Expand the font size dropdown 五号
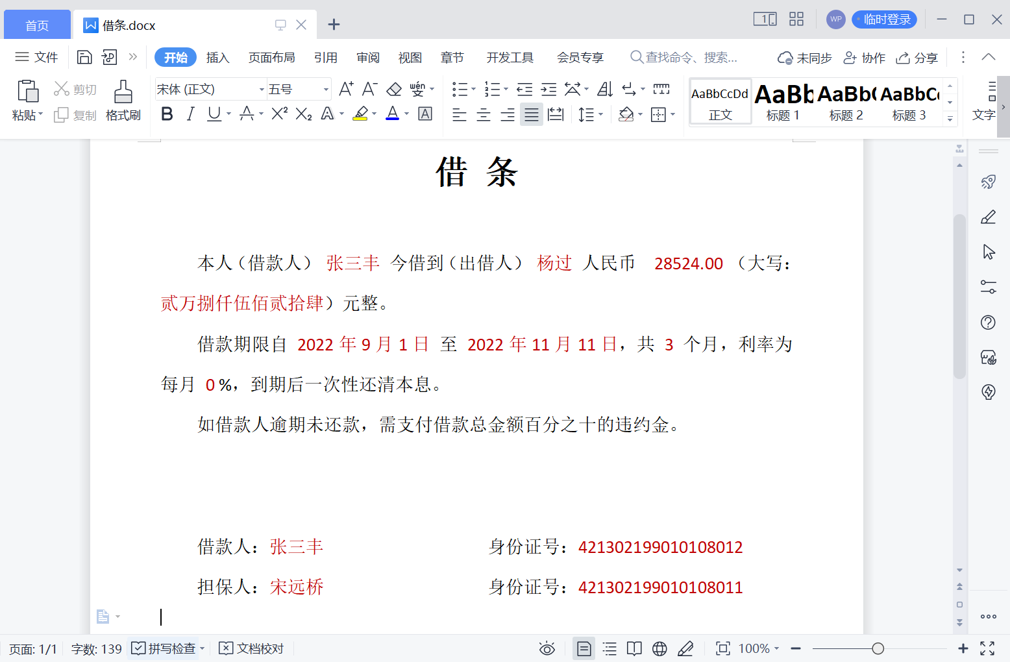The image size is (1010, 662). pyautogui.click(x=326, y=89)
